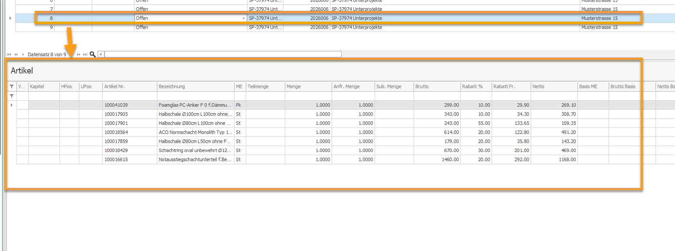Sort by Brutto column header

[x=437, y=86]
